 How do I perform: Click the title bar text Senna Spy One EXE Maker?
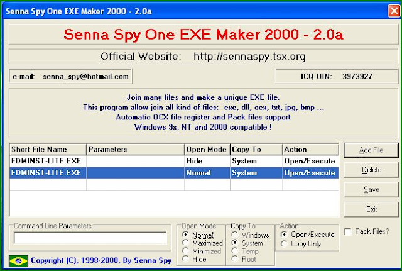coord(79,11)
